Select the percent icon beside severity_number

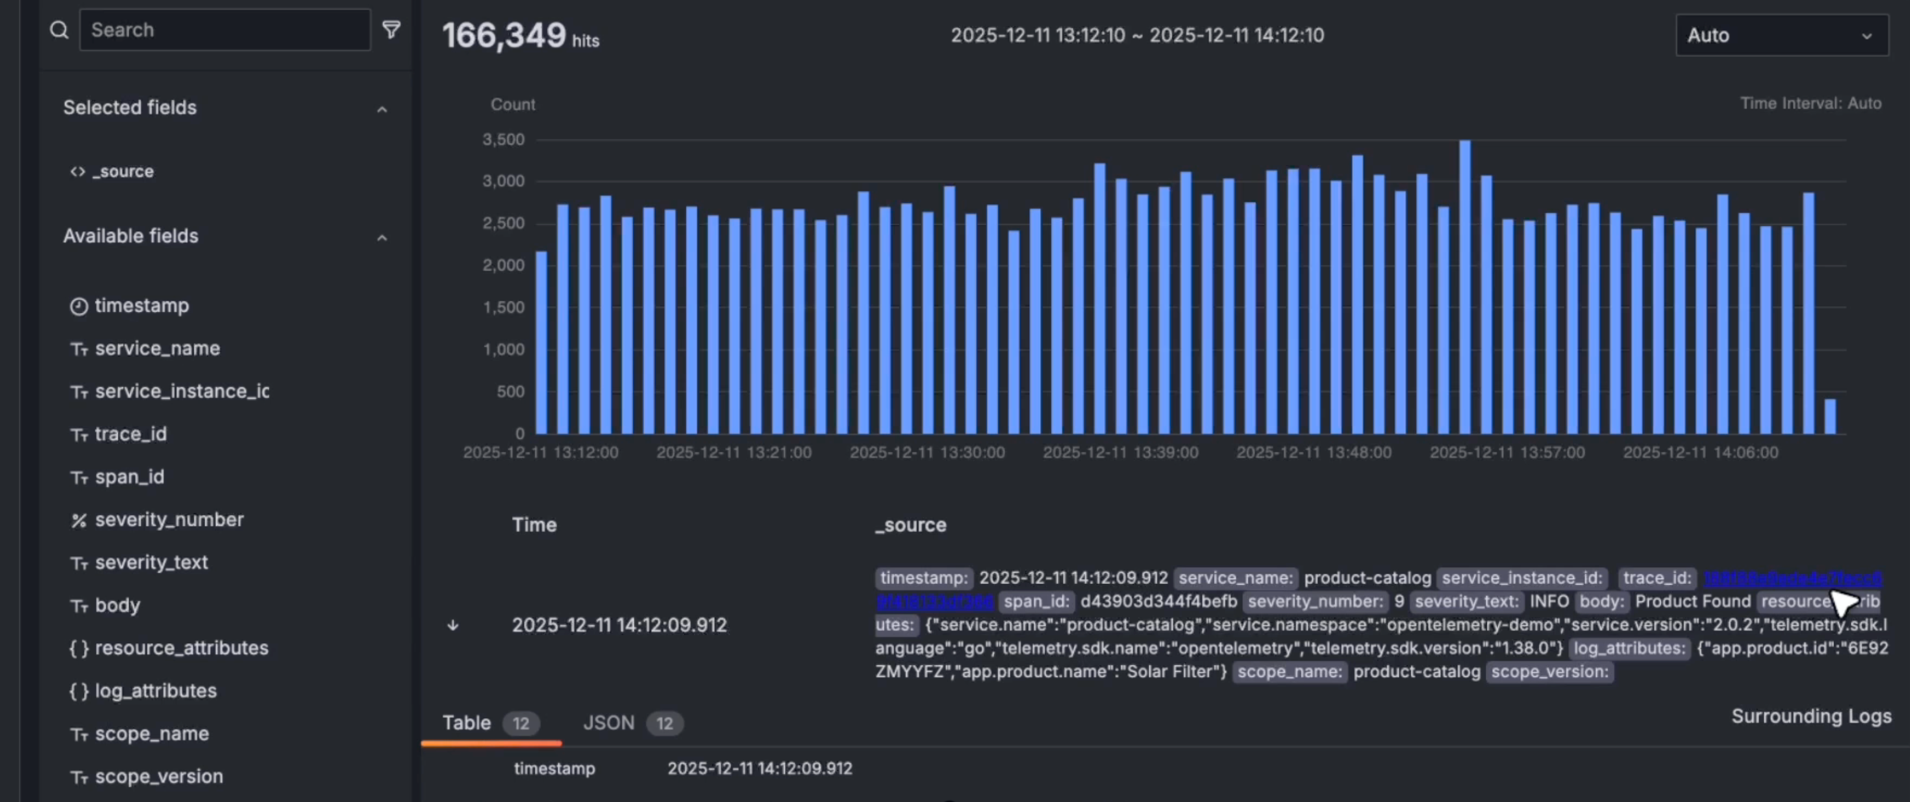(79, 520)
